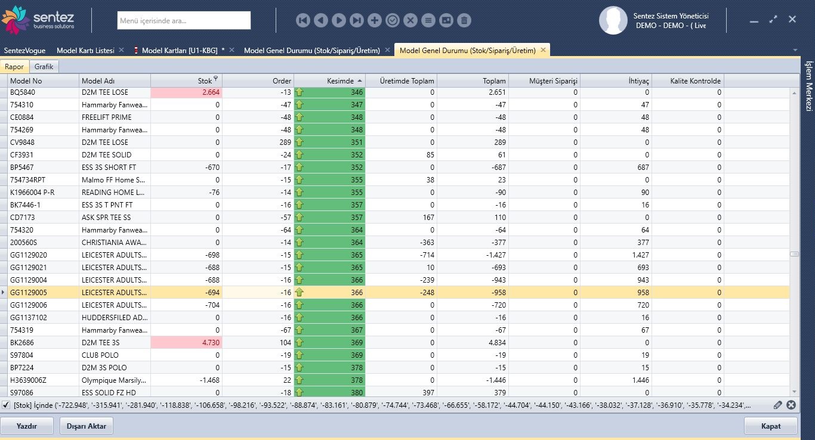Close the active Model Genel Durumu tab

(543, 50)
